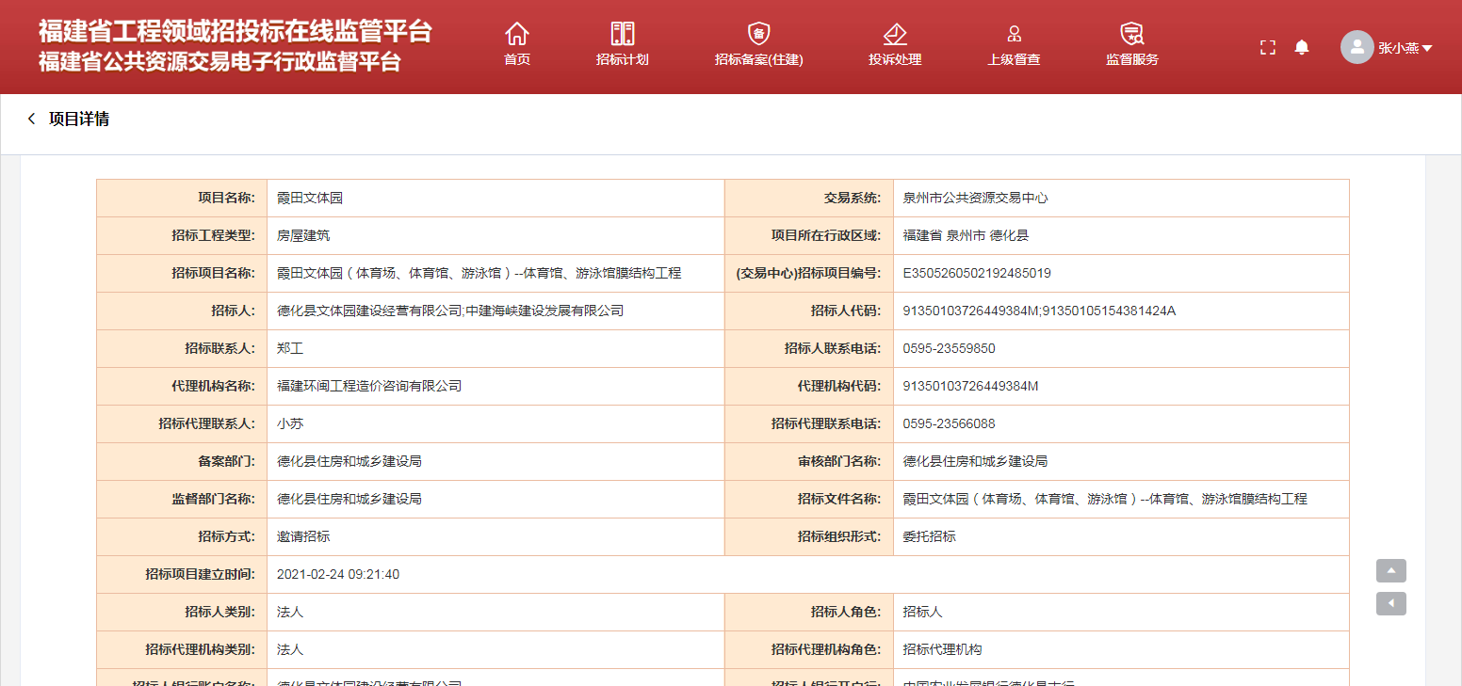Click the user avatar icon
The height and width of the screenshot is (686, 1462).
click(1356, 47)
